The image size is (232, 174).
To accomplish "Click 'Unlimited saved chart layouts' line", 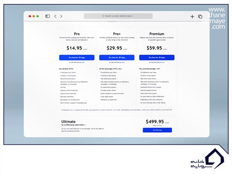I will 151,87.
